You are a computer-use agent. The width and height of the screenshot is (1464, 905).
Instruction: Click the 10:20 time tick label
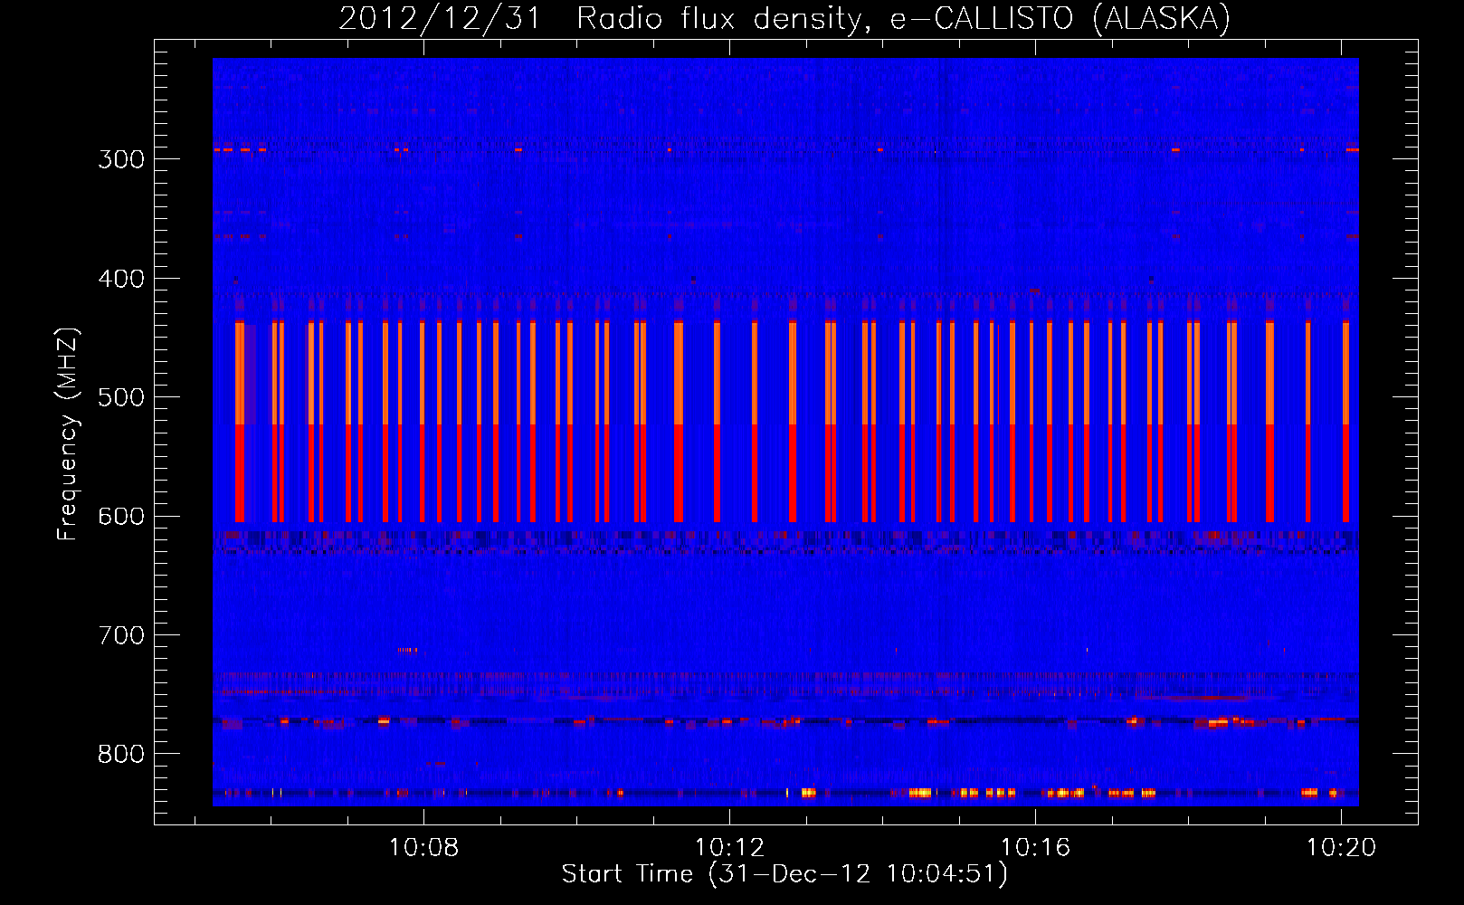[x=1341, y=847]
